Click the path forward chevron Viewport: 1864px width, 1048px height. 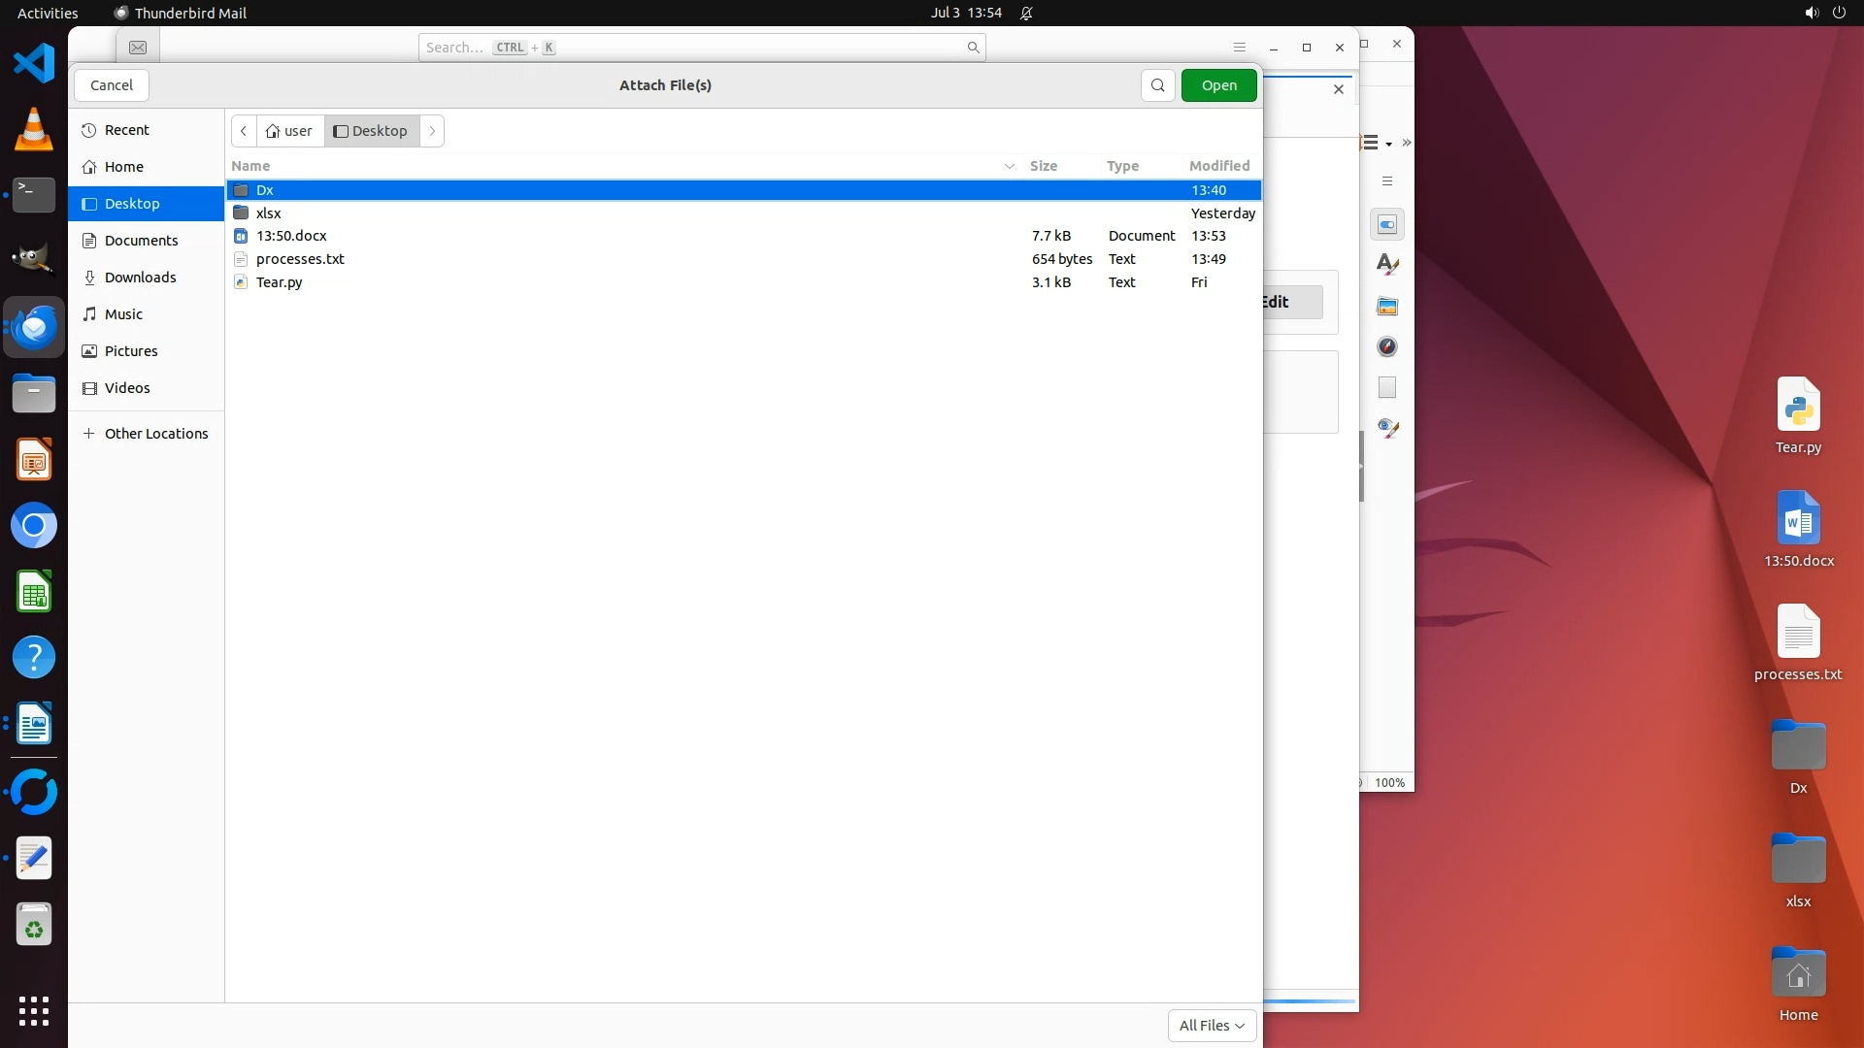[x=432, y=131]
